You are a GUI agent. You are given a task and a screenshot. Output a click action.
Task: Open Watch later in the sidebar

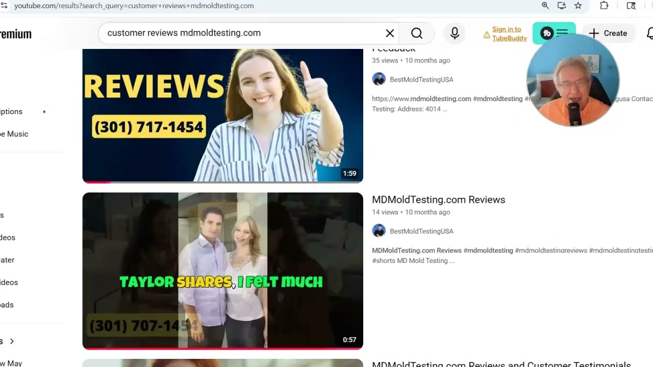pyautogui.click(x=7, y=260)
